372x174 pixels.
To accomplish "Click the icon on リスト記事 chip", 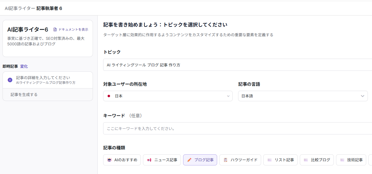I will click(269, 160).
